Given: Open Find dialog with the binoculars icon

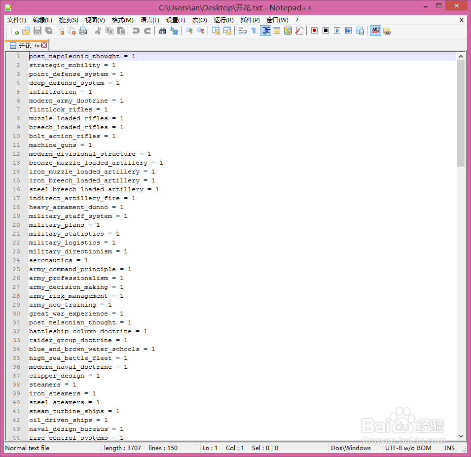Looking at the screenshot, I should pos(162,31).
